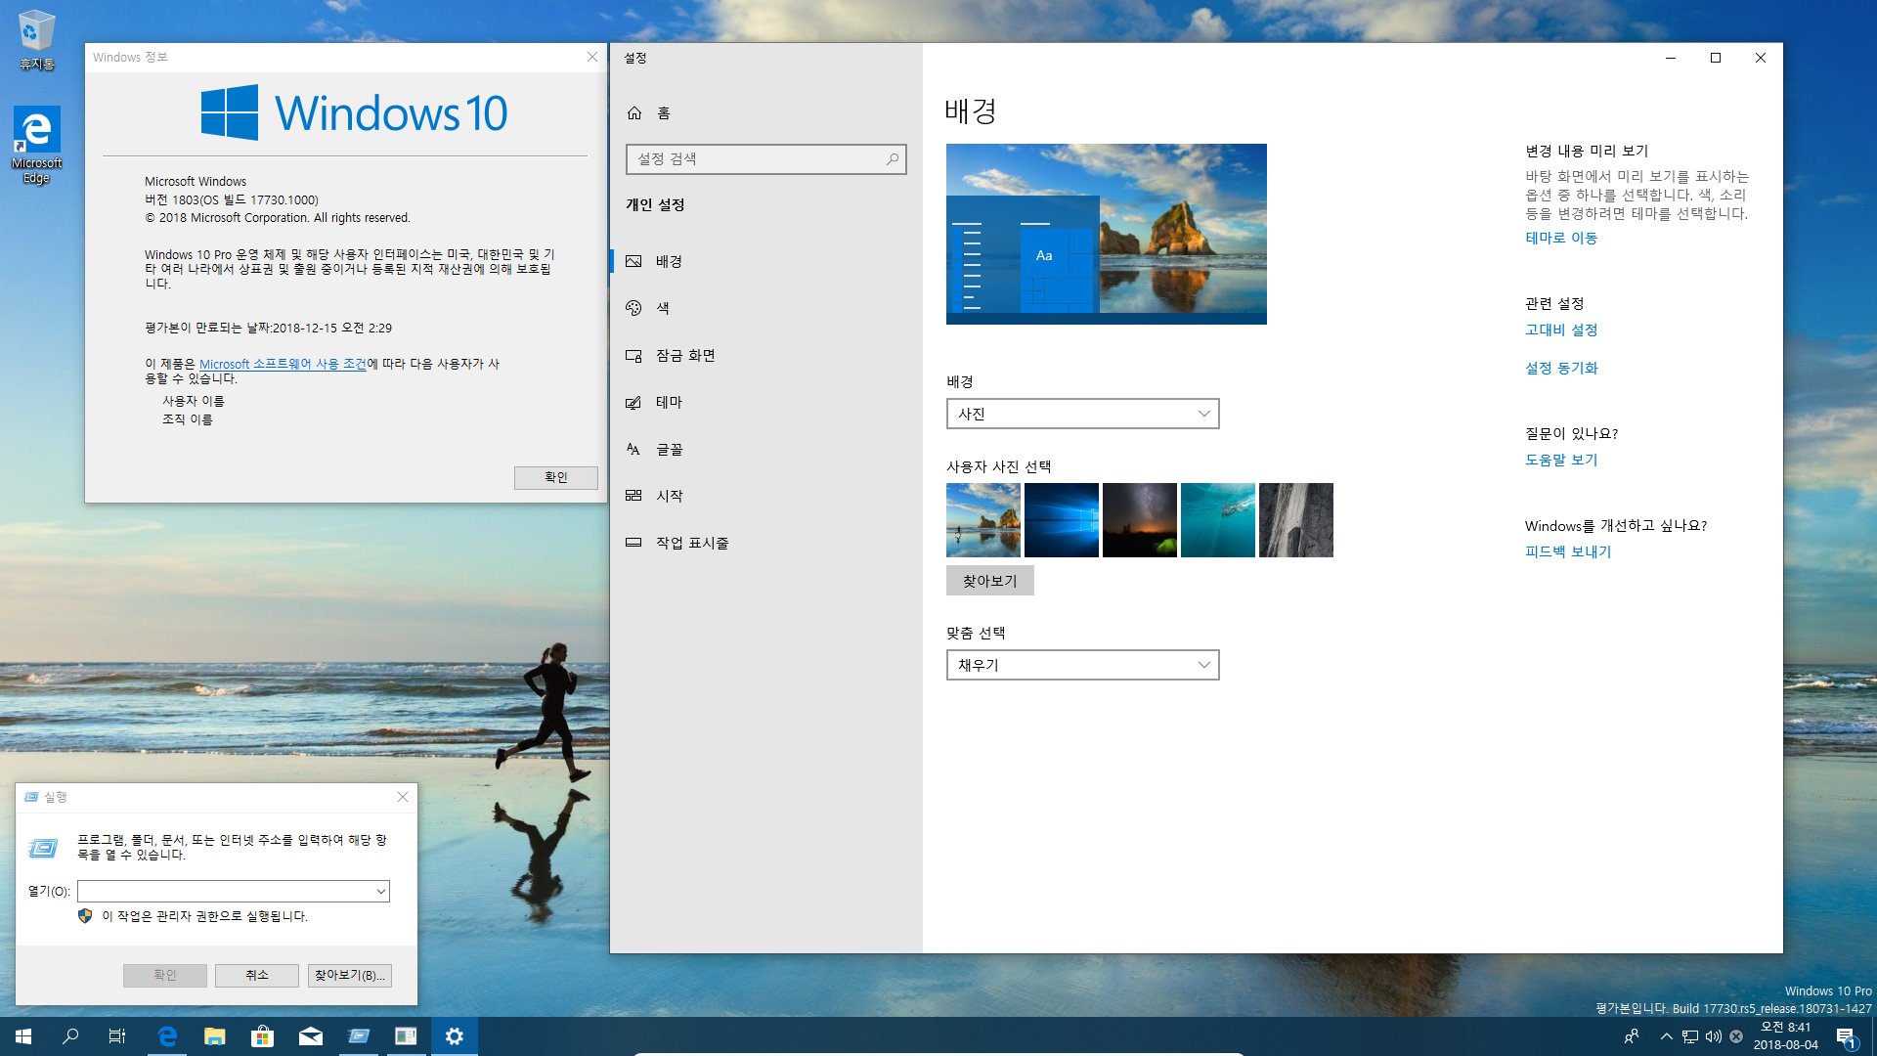Choose the night sky tent wallpaper thumbnail
Screen dimensions: 1877x1056
click(1140, 520)
